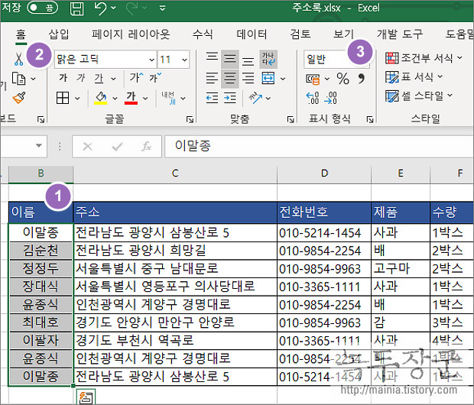Open the Undo history dropdown
Image resolution: width=474 pixels, height=405 pixels.
[114, 8]
